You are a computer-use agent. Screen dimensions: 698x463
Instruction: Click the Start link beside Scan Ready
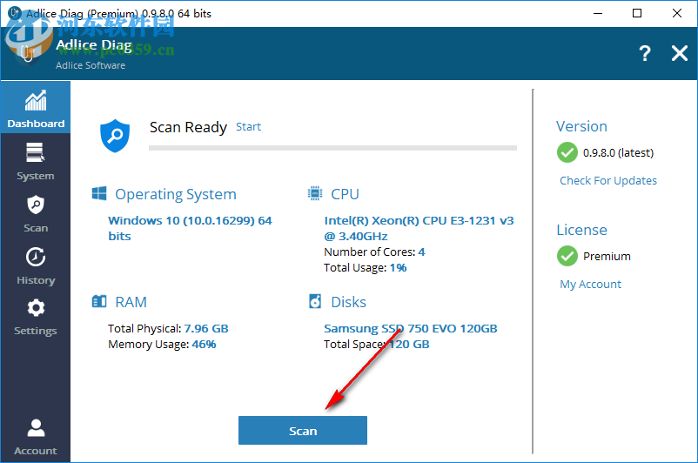coord(248,127)
